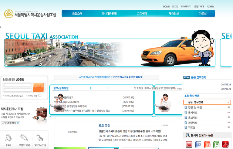The height and width of the screenshot is (149, 233).
Task: Click the NEW badge beside 공문,업무연락
Action: pos(186,77)
